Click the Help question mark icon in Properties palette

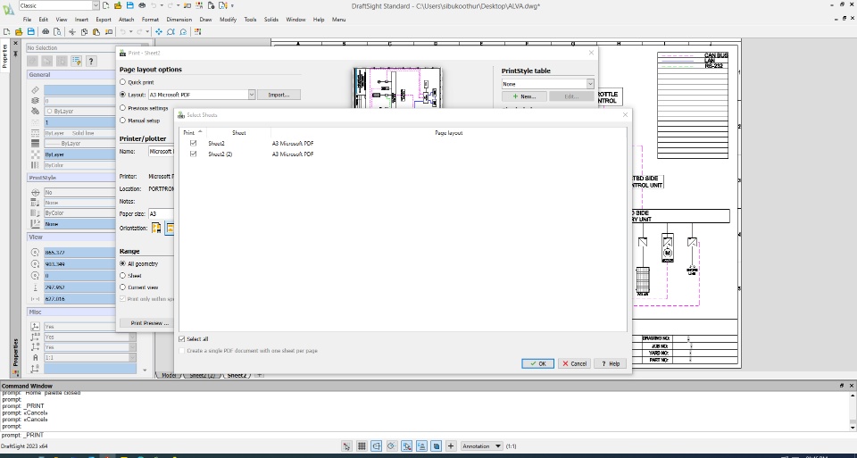click(x=91, y=62)
